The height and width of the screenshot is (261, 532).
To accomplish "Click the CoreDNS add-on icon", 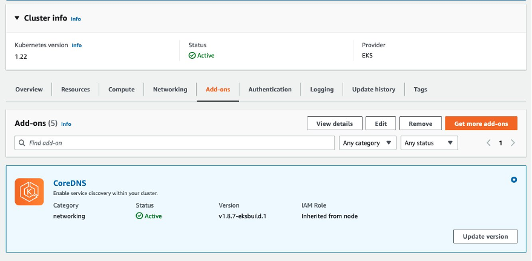I will pyautogui.click(x=30, y=192).
